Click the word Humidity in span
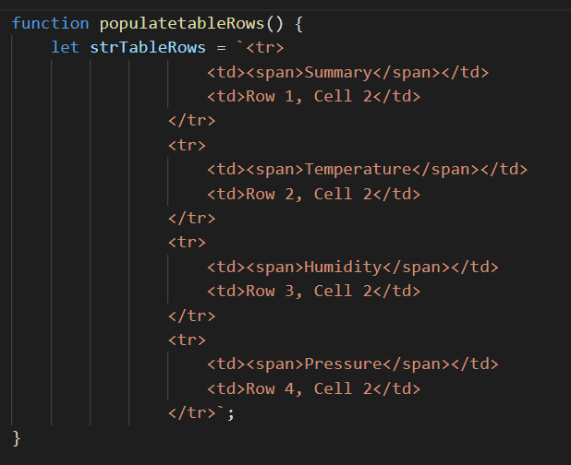571x465 pixels. (343, 267)
